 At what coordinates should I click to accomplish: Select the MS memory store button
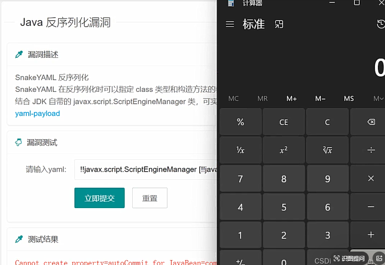tap(349, 99)
